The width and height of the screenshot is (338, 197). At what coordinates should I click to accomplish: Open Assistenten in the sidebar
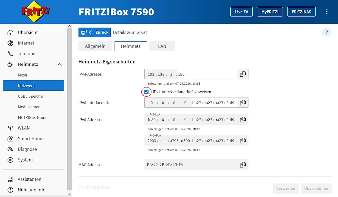pyautogui.click(x=30, y=179)
